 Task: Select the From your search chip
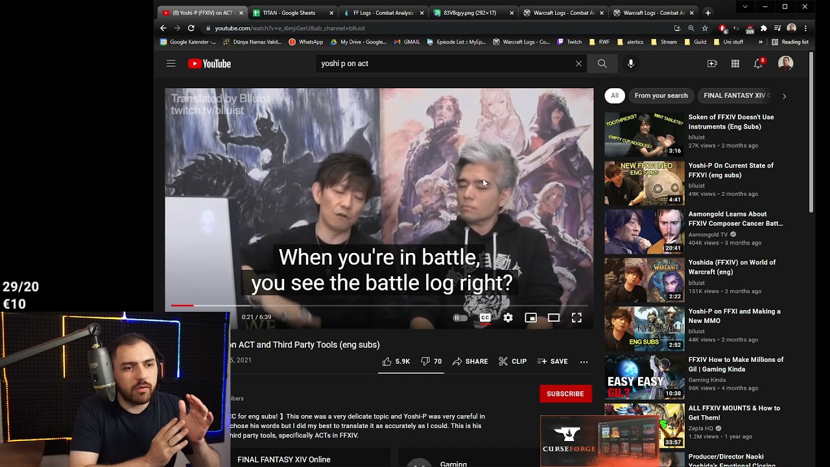point(661,95)
